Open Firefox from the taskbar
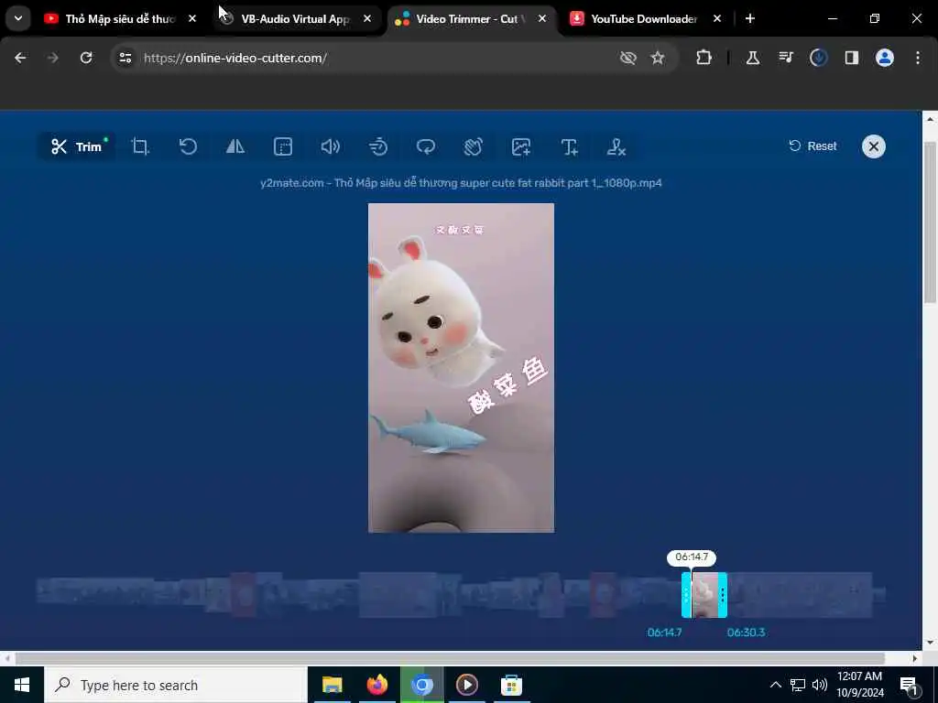This screenshot has height=703, width=938. click(376, 685)
